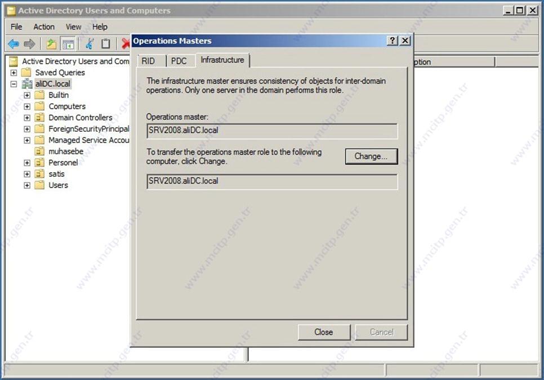Select the Domain Controllers tree label
544x380 pixels.
(81, 118)
